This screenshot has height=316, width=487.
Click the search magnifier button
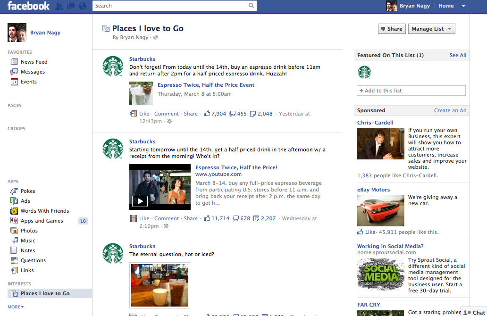coord(252,6)
